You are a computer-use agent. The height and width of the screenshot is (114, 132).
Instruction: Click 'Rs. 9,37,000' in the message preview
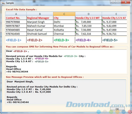click(x=43, y=92)
